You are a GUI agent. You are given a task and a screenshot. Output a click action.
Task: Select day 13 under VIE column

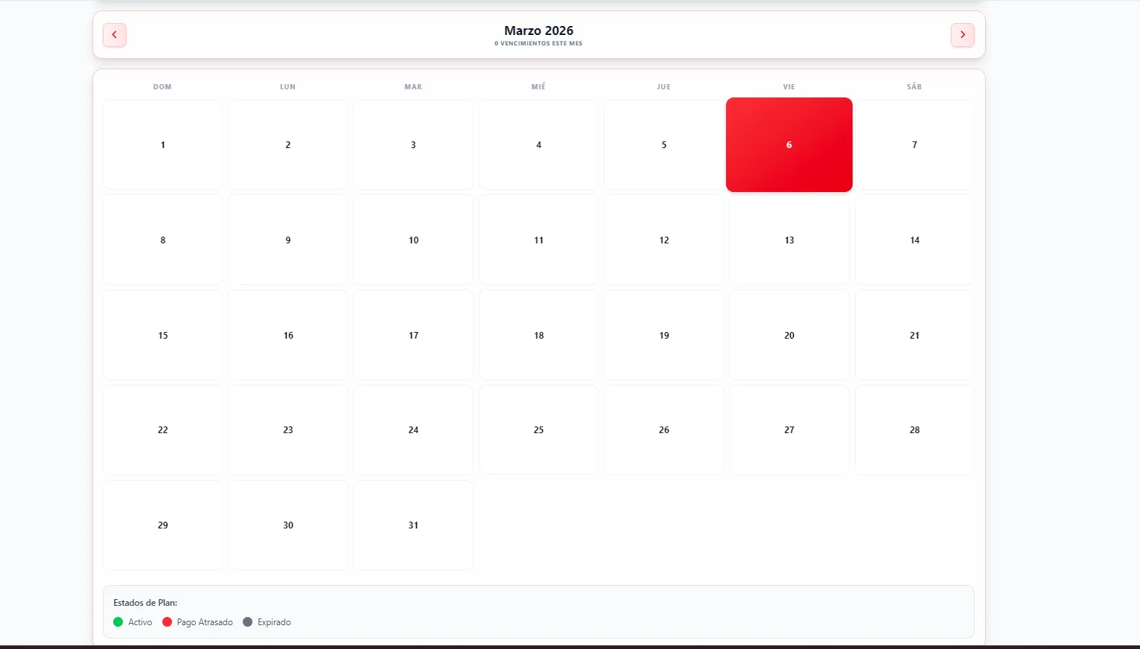[x=789, y=240]
